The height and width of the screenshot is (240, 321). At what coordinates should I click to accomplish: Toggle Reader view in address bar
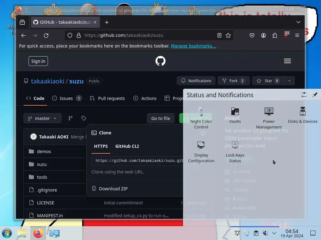coord(219,36)
